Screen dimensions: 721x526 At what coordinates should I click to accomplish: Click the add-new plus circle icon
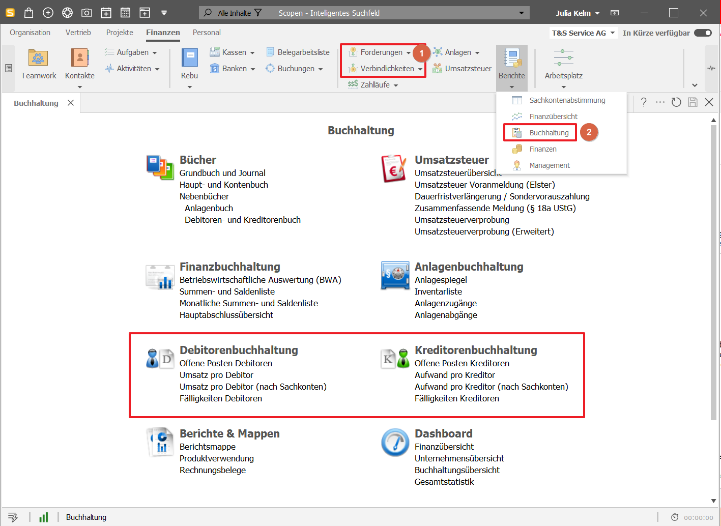pyautogui.click(x=48, y=13)
